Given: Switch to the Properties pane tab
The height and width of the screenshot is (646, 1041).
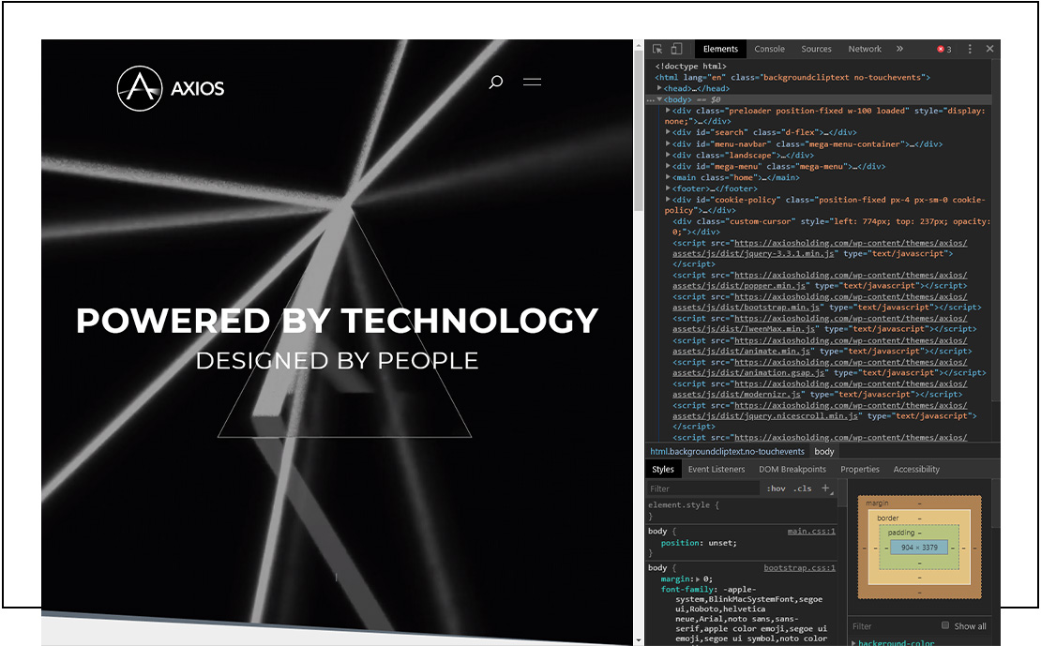Looking at the screenshot, I should click(860, 470).
